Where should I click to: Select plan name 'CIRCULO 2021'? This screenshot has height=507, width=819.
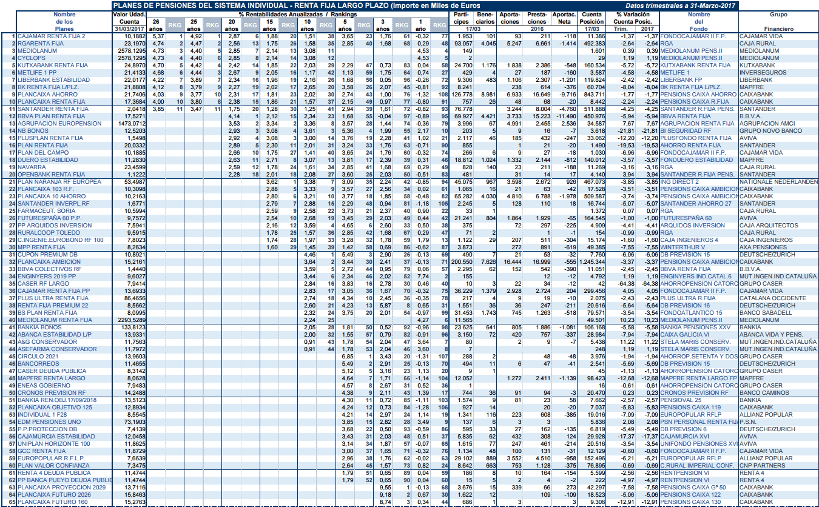[x=38, y=357]
